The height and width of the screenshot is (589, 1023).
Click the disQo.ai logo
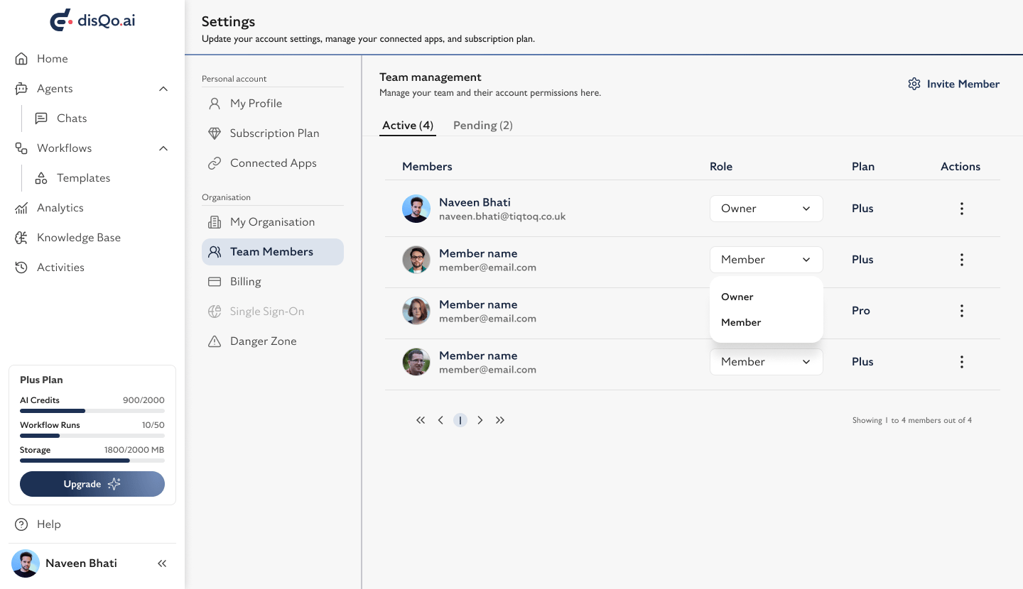92,20
